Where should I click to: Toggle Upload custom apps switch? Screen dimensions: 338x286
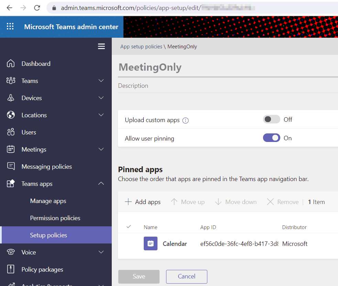[271, 119]
